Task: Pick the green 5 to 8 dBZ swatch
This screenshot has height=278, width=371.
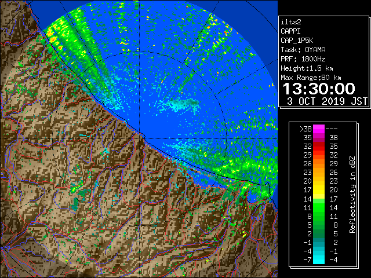Action: pos(319,225)
